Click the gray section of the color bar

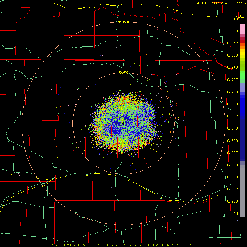pyautogui.click(x=242, y=191)
